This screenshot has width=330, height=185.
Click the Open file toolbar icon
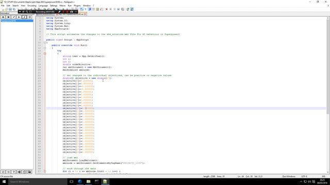(6, 9)
